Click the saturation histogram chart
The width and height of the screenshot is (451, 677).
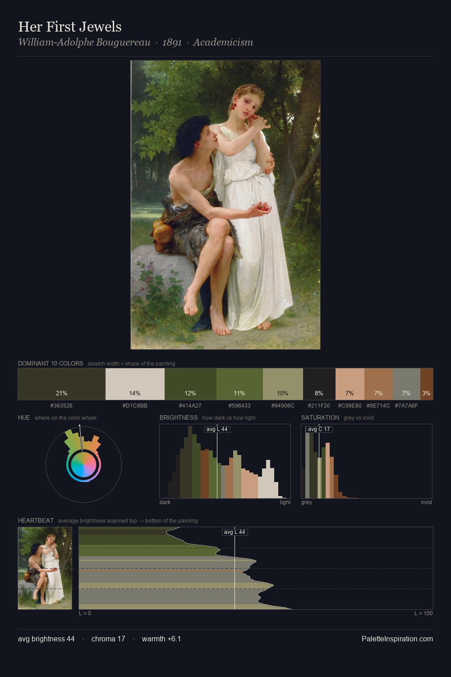367,461
